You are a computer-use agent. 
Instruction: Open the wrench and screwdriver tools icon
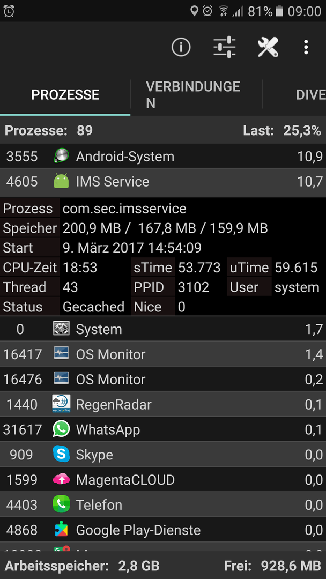pyautogui.click(x=268, y=47)
